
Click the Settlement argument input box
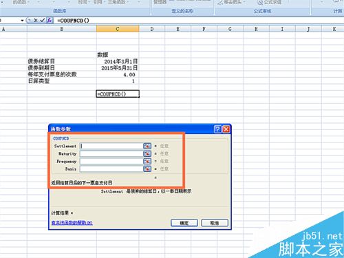(x=111, y=146)
